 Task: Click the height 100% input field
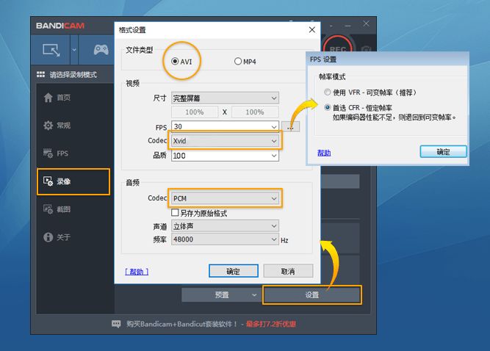pyautogui.click(x=255, y=112)
